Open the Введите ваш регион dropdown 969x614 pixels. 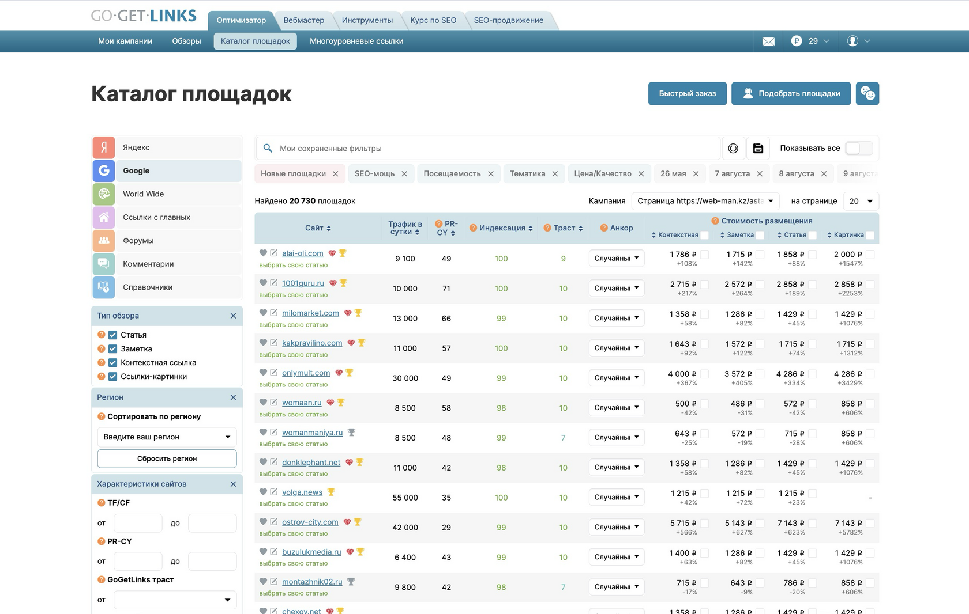(167, 437)
